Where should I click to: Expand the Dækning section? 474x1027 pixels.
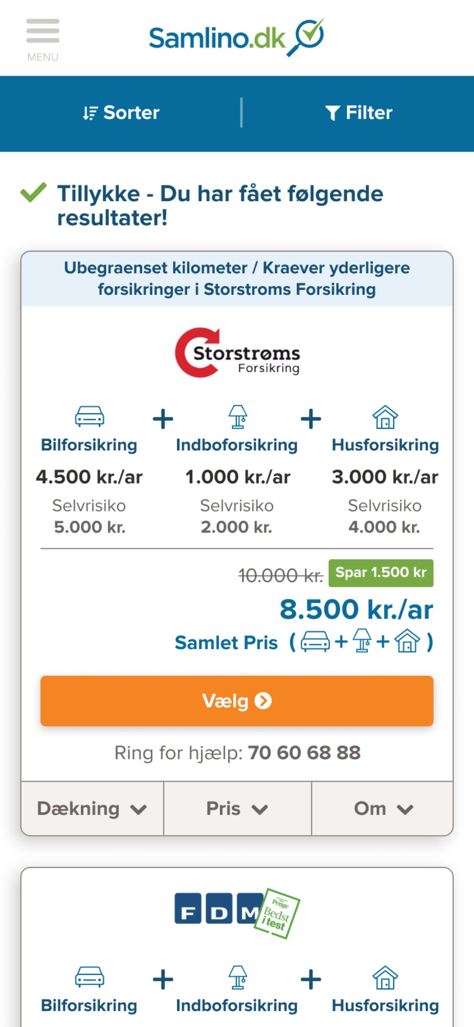coord(92,809)
